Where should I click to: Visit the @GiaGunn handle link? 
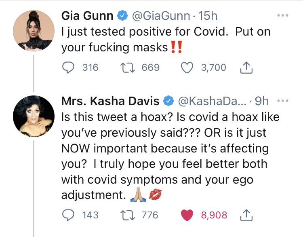(161, 16)
